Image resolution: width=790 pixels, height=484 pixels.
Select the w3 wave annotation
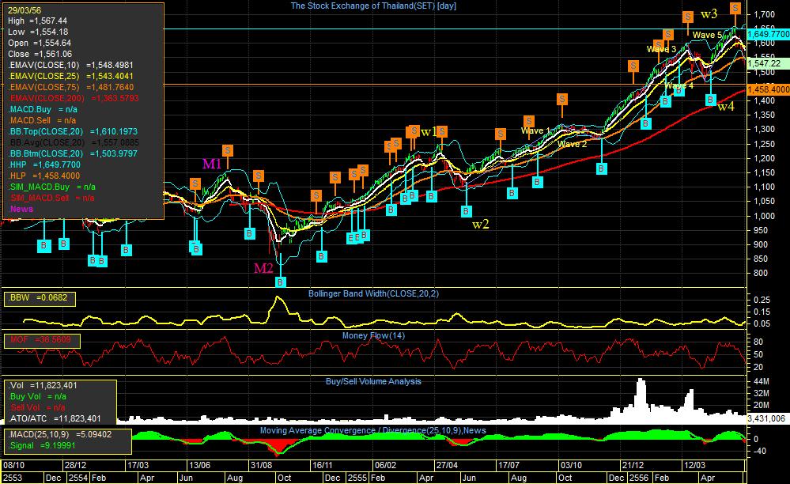click(x=709, y=14)
